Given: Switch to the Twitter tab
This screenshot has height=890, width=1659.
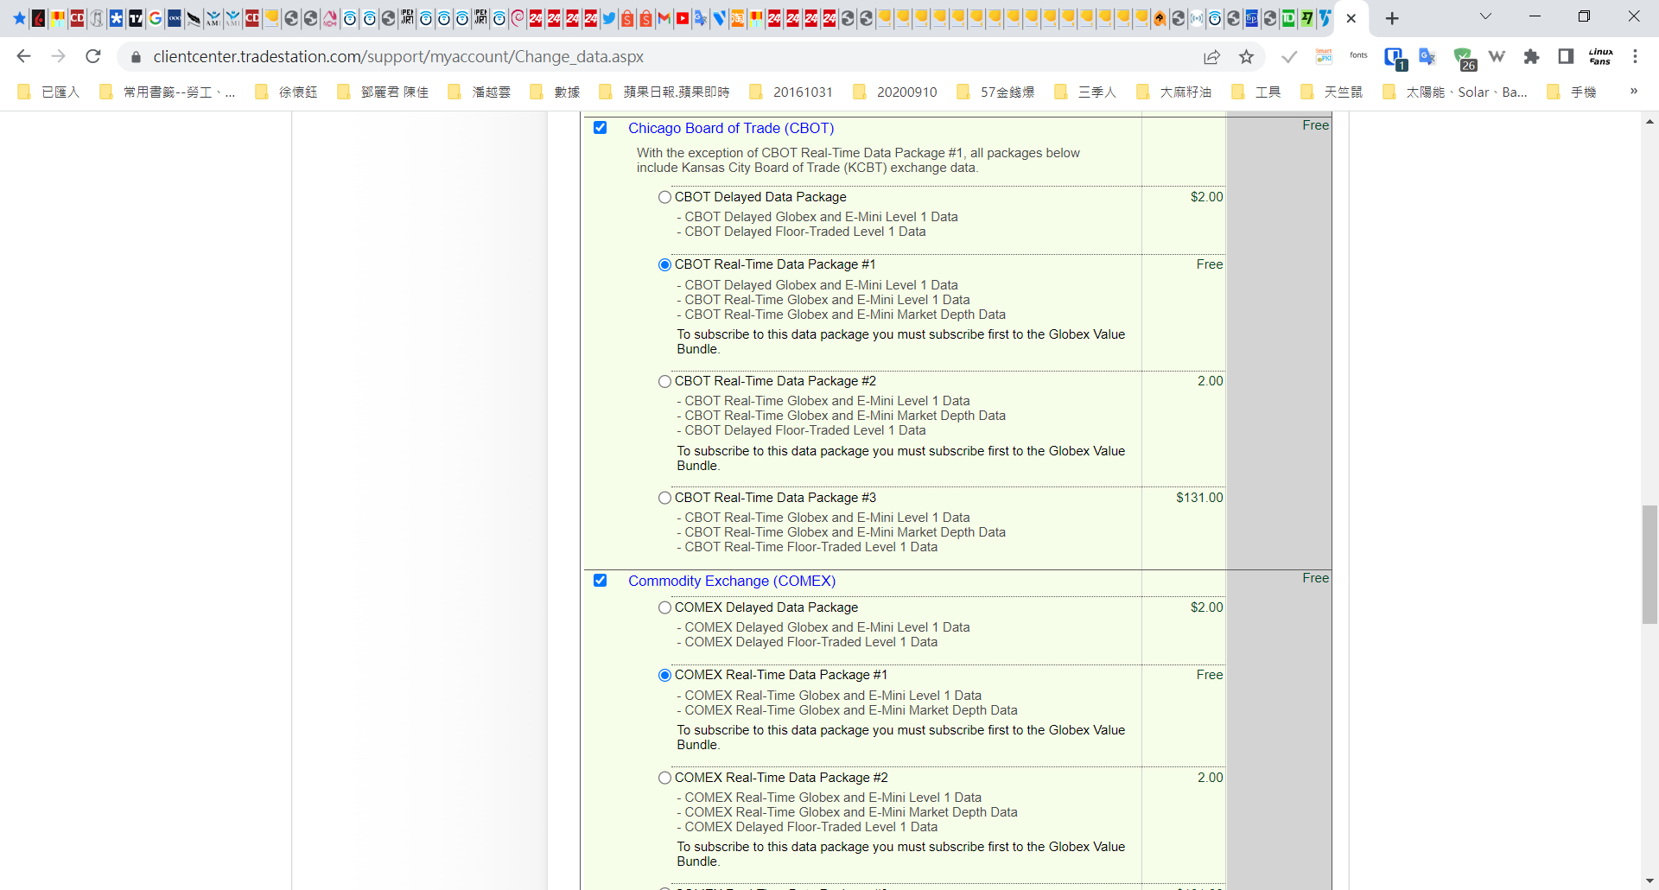Looking at the screenshot, I should (x=609, y=18).
